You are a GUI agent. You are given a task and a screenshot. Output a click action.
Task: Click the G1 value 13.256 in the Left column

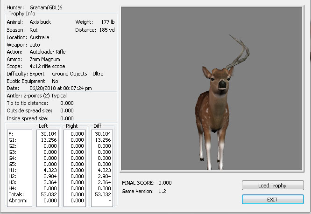(47, 139)
